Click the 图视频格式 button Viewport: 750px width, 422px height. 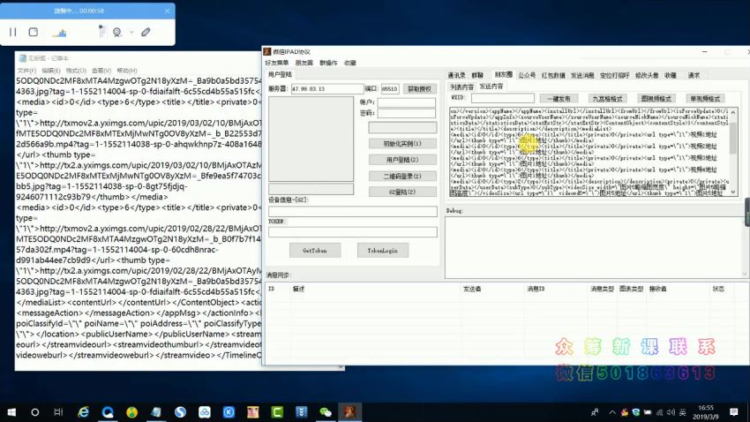coord(656,99)
